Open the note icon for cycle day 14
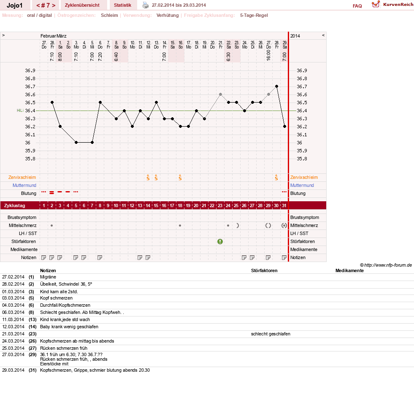The height and width of the screenshot is (400, 414). coord(148,257)
